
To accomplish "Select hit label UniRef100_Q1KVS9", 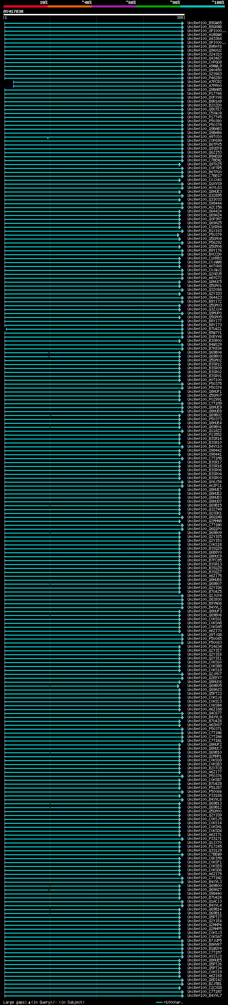I will pyautogui.click(x=204, y=184).
